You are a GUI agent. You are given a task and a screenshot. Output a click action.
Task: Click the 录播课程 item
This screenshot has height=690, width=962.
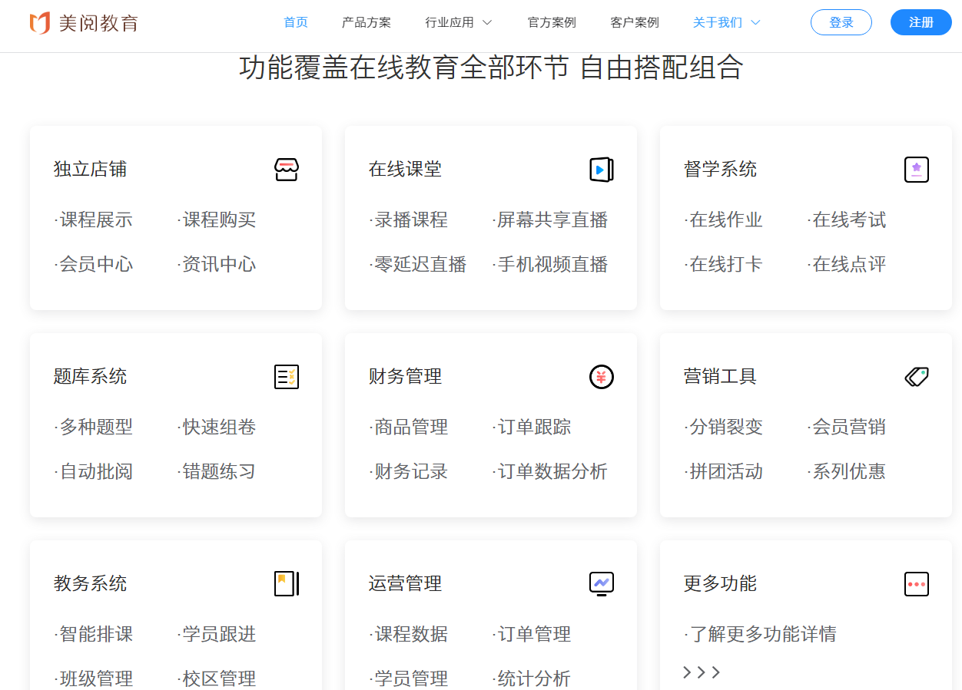pos(409,220)
